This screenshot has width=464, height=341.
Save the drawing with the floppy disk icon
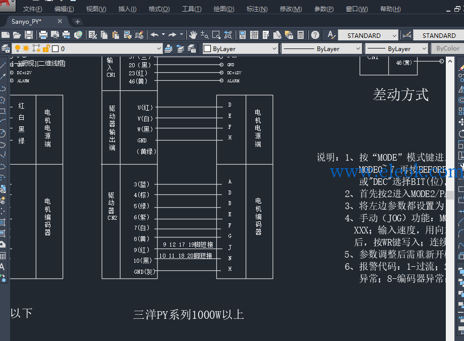coord(29,35)
